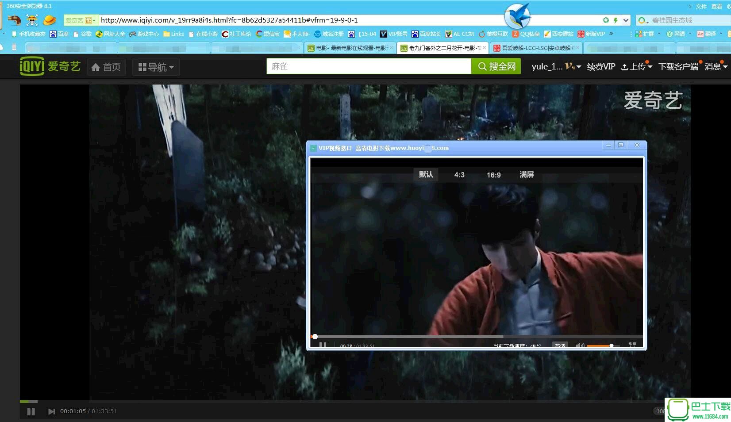Open the 翻译 translate tool
The height and width of the screenshot is (422, 731).
710,34
